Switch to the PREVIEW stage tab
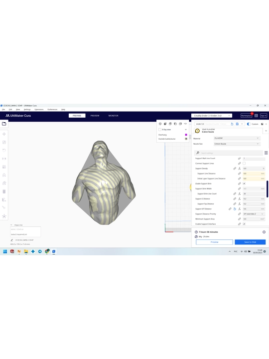Screen dimensions: 269x359 click(95, 116)
